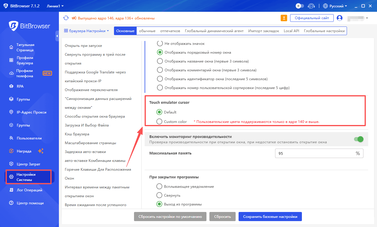Open браузера Настройки dropdown
377x227 pixels.
point(86,31)
